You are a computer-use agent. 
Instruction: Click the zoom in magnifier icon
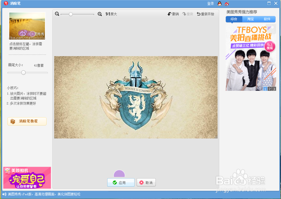tap(100, 14)
